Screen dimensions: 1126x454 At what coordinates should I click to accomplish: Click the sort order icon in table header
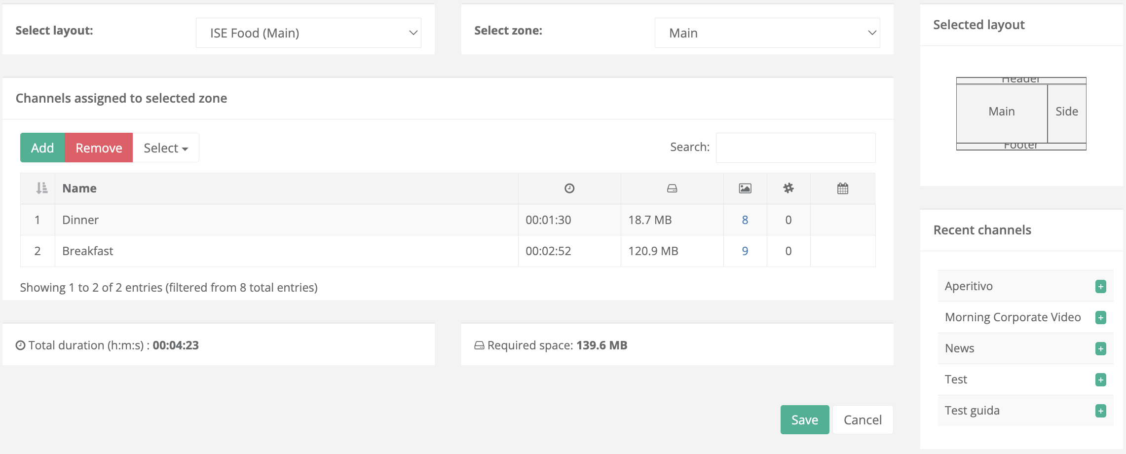[x=42, y=188]
